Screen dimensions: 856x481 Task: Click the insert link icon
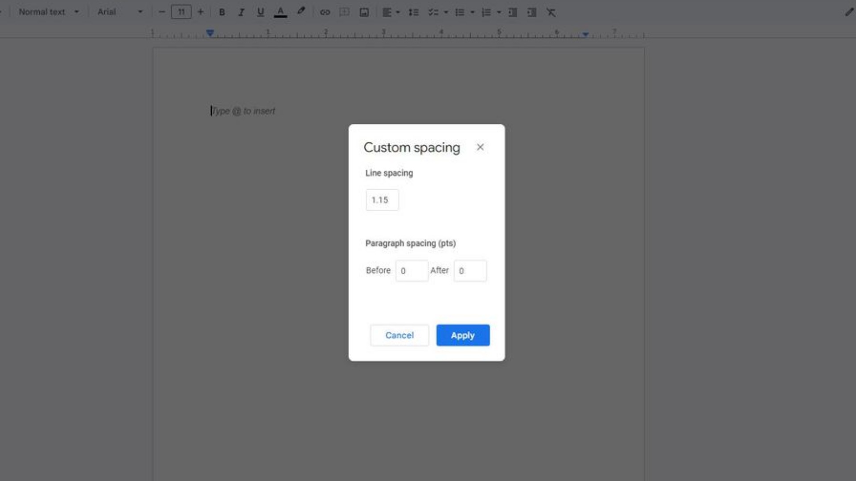(325, 12)
